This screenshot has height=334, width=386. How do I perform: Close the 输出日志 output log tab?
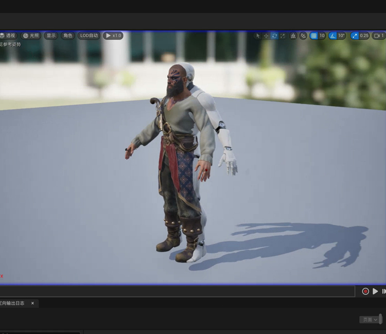tap(32, 303)
